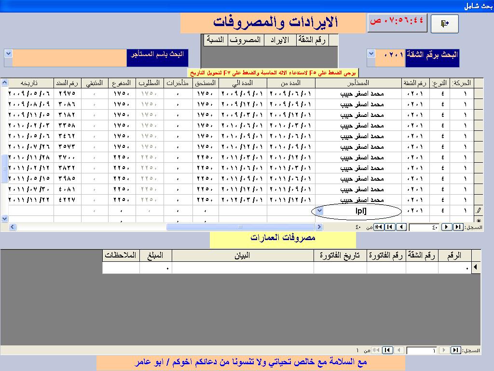Click الايراد header in the top summary table
494x371 pixels.
280,40
